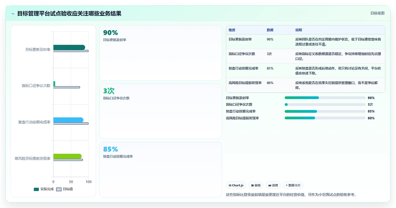Click the 85% cell in the table

(270, 68)
